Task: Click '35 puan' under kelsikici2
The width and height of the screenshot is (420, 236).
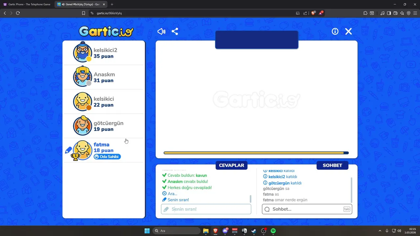Action: 103,56
